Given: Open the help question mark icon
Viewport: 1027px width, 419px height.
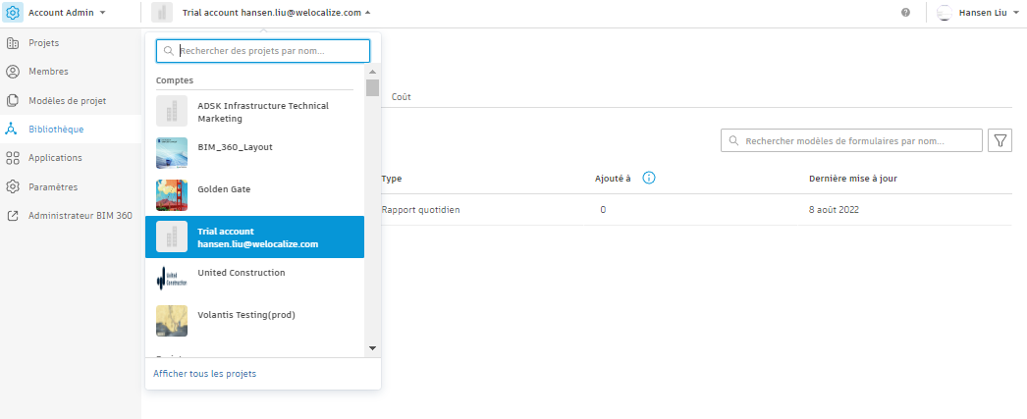Looking at the screenshot, I should pos(904,13).
